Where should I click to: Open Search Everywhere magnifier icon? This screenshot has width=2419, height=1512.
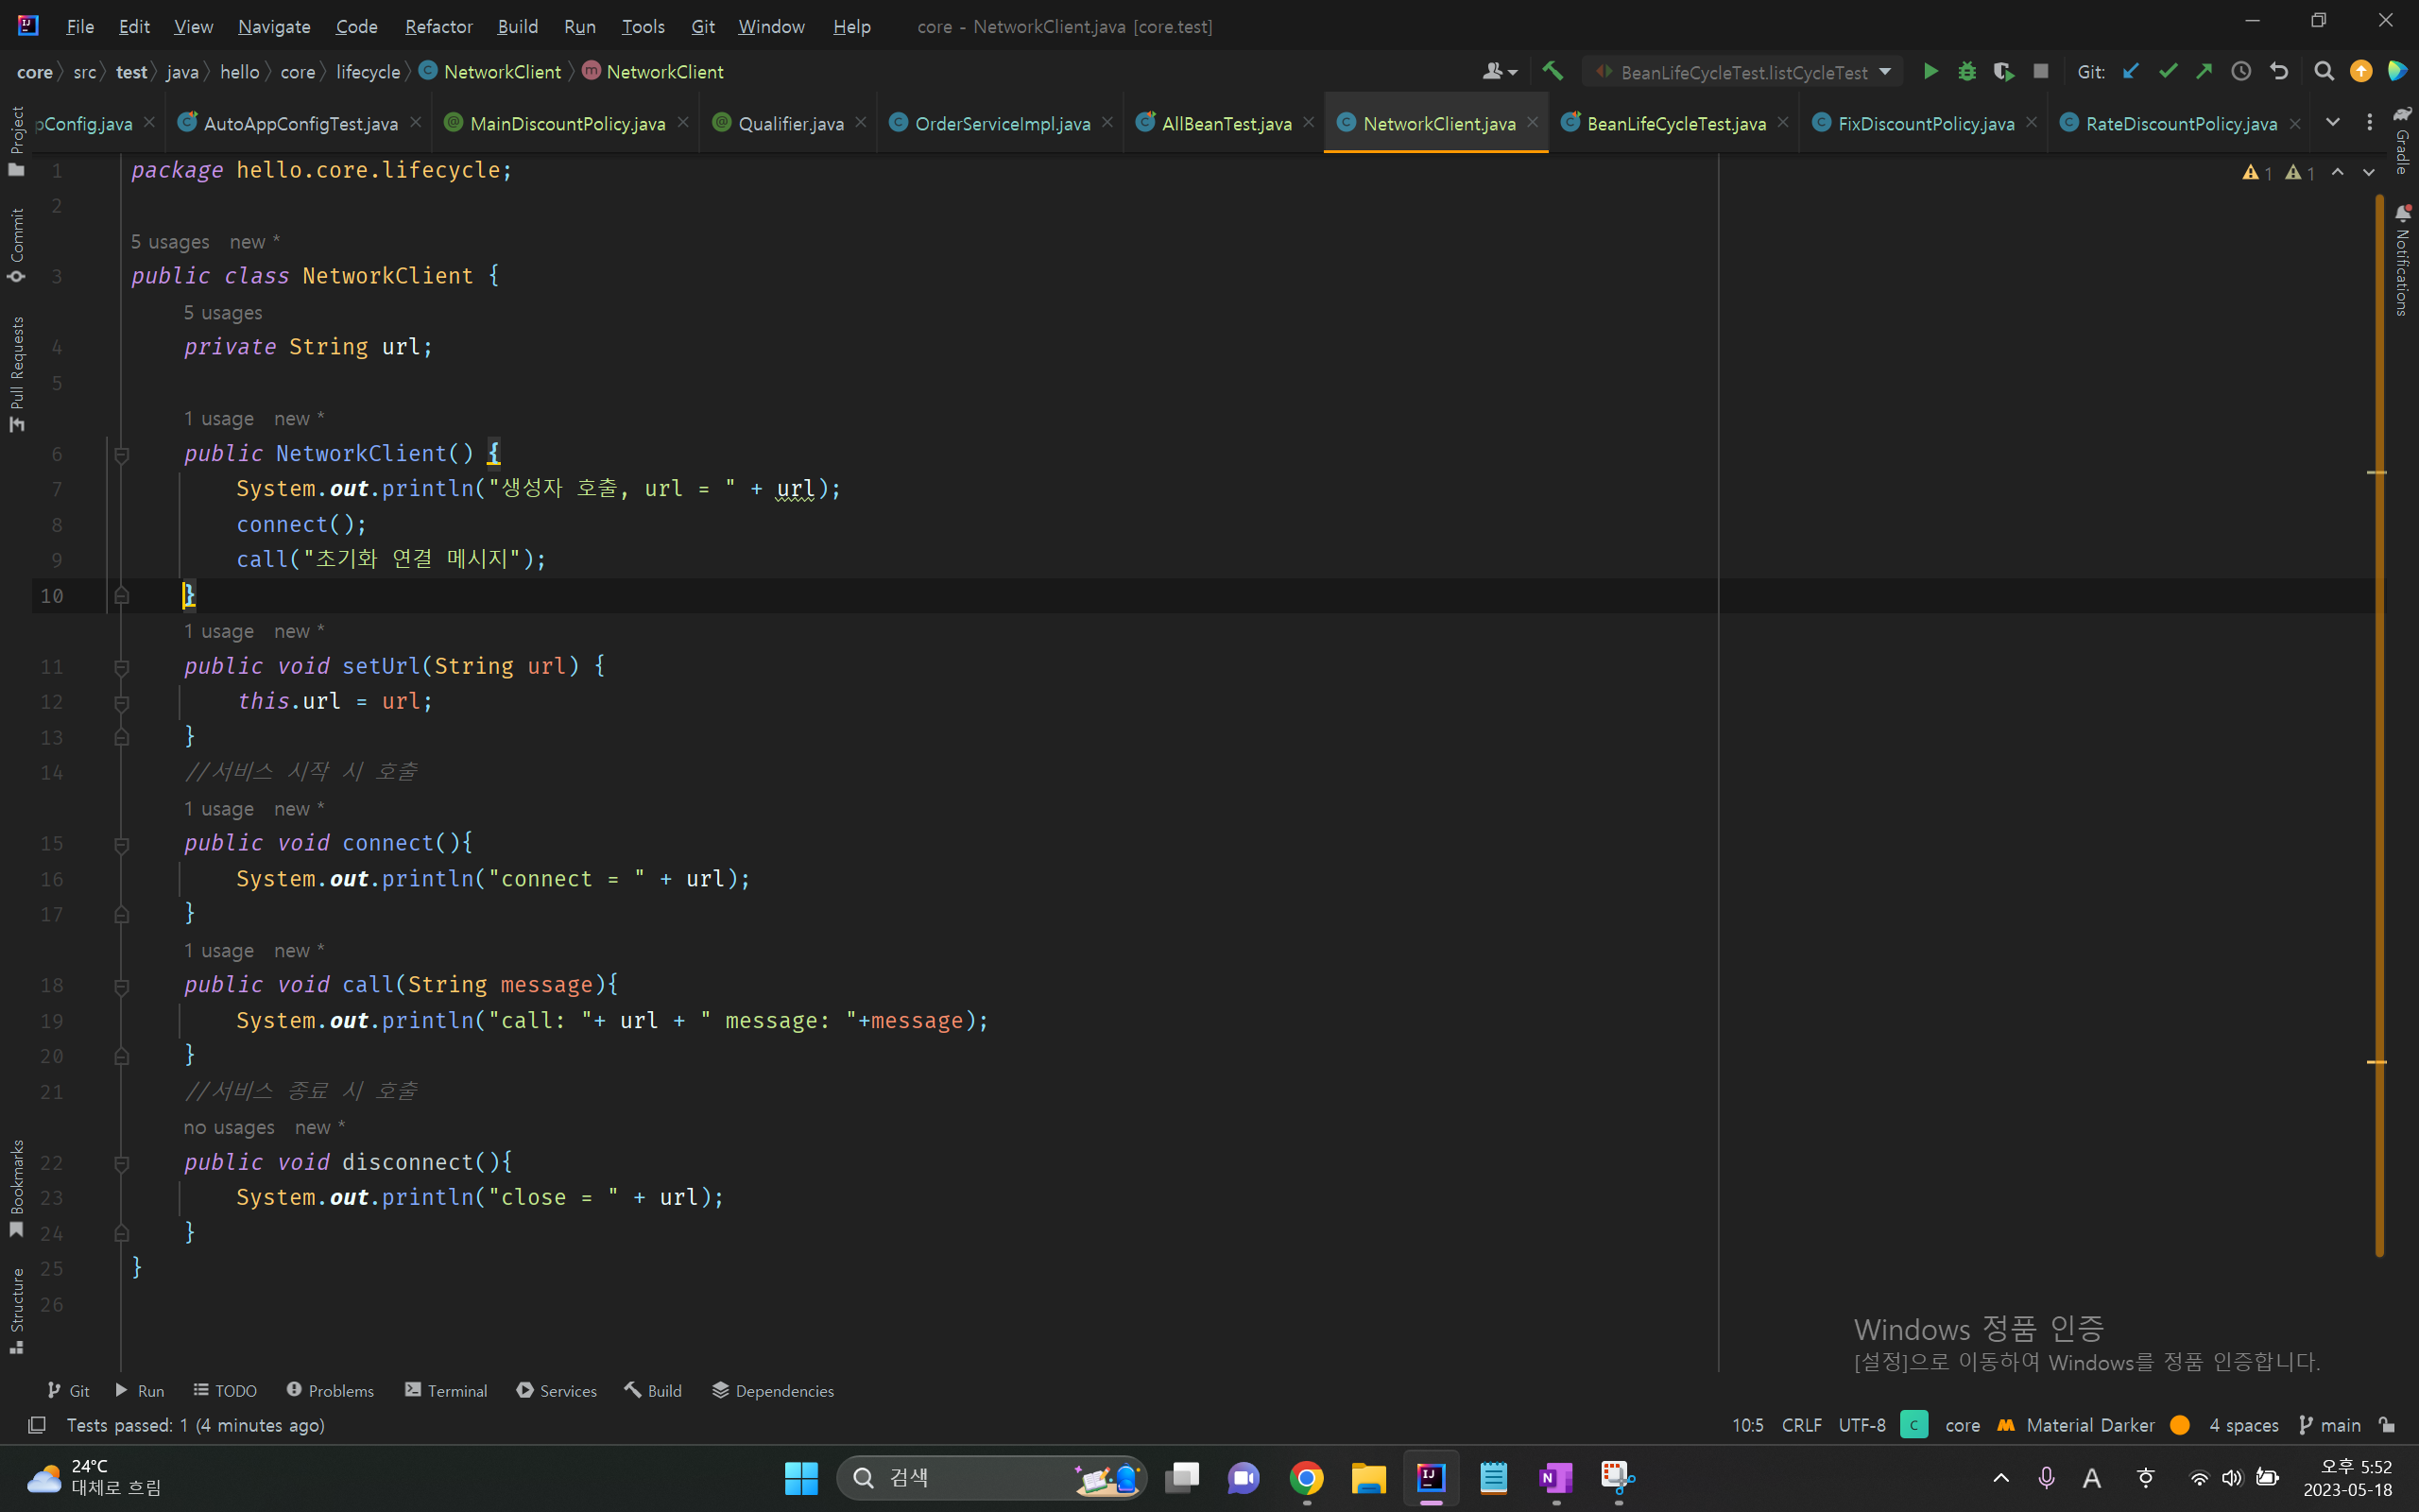(2325, 72)
